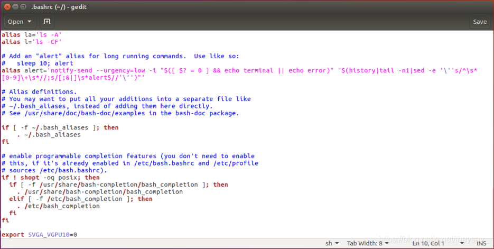Click the '# Add an "alert" alias' comment
The image size is (494, 249).
point(120,56)
